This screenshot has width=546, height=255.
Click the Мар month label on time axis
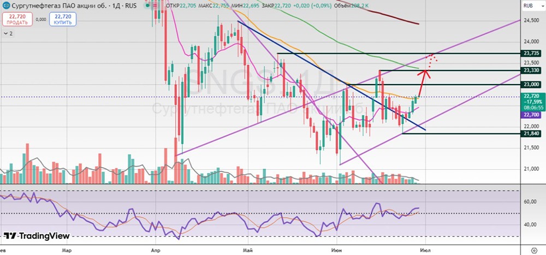click(67, 250)
